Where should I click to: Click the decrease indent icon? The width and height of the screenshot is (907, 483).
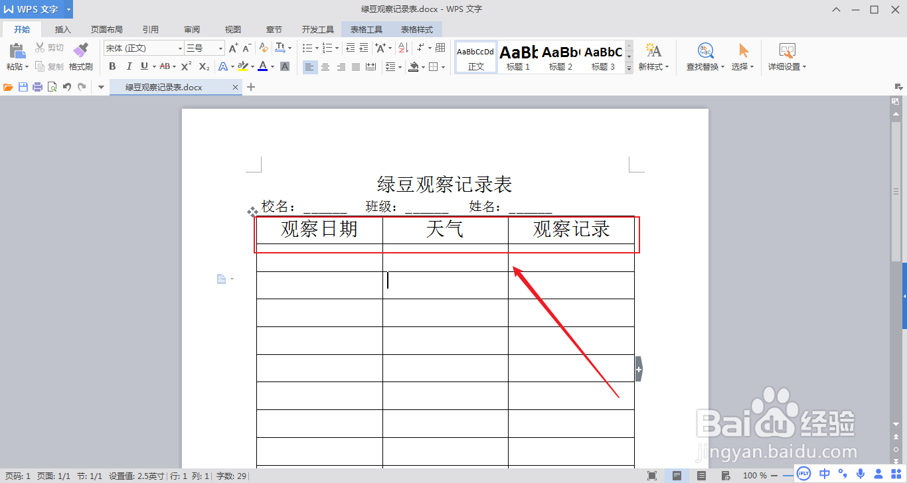[x=351, y=48]
